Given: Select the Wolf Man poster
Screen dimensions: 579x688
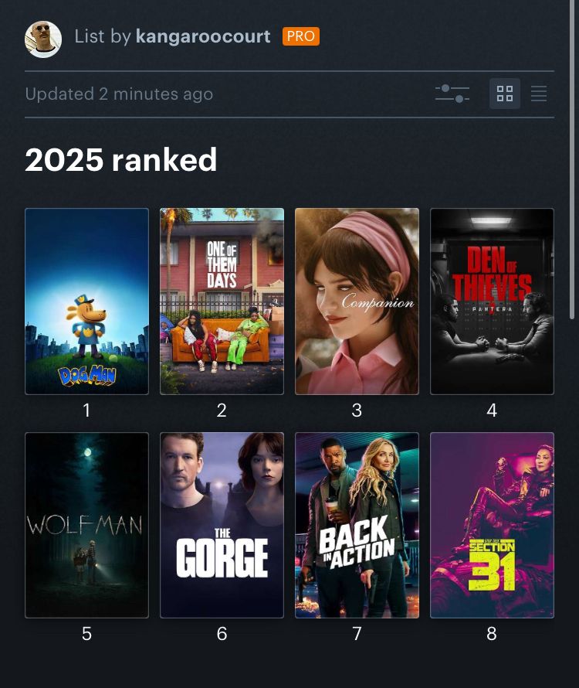Looking at the screenshot, I should 86,525.
